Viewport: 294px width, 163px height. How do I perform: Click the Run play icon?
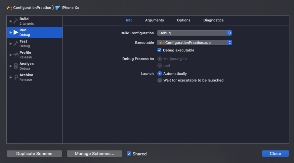coord(16,32)
